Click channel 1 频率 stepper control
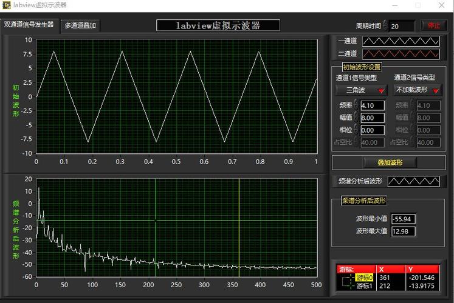 (x=356, y=105)
